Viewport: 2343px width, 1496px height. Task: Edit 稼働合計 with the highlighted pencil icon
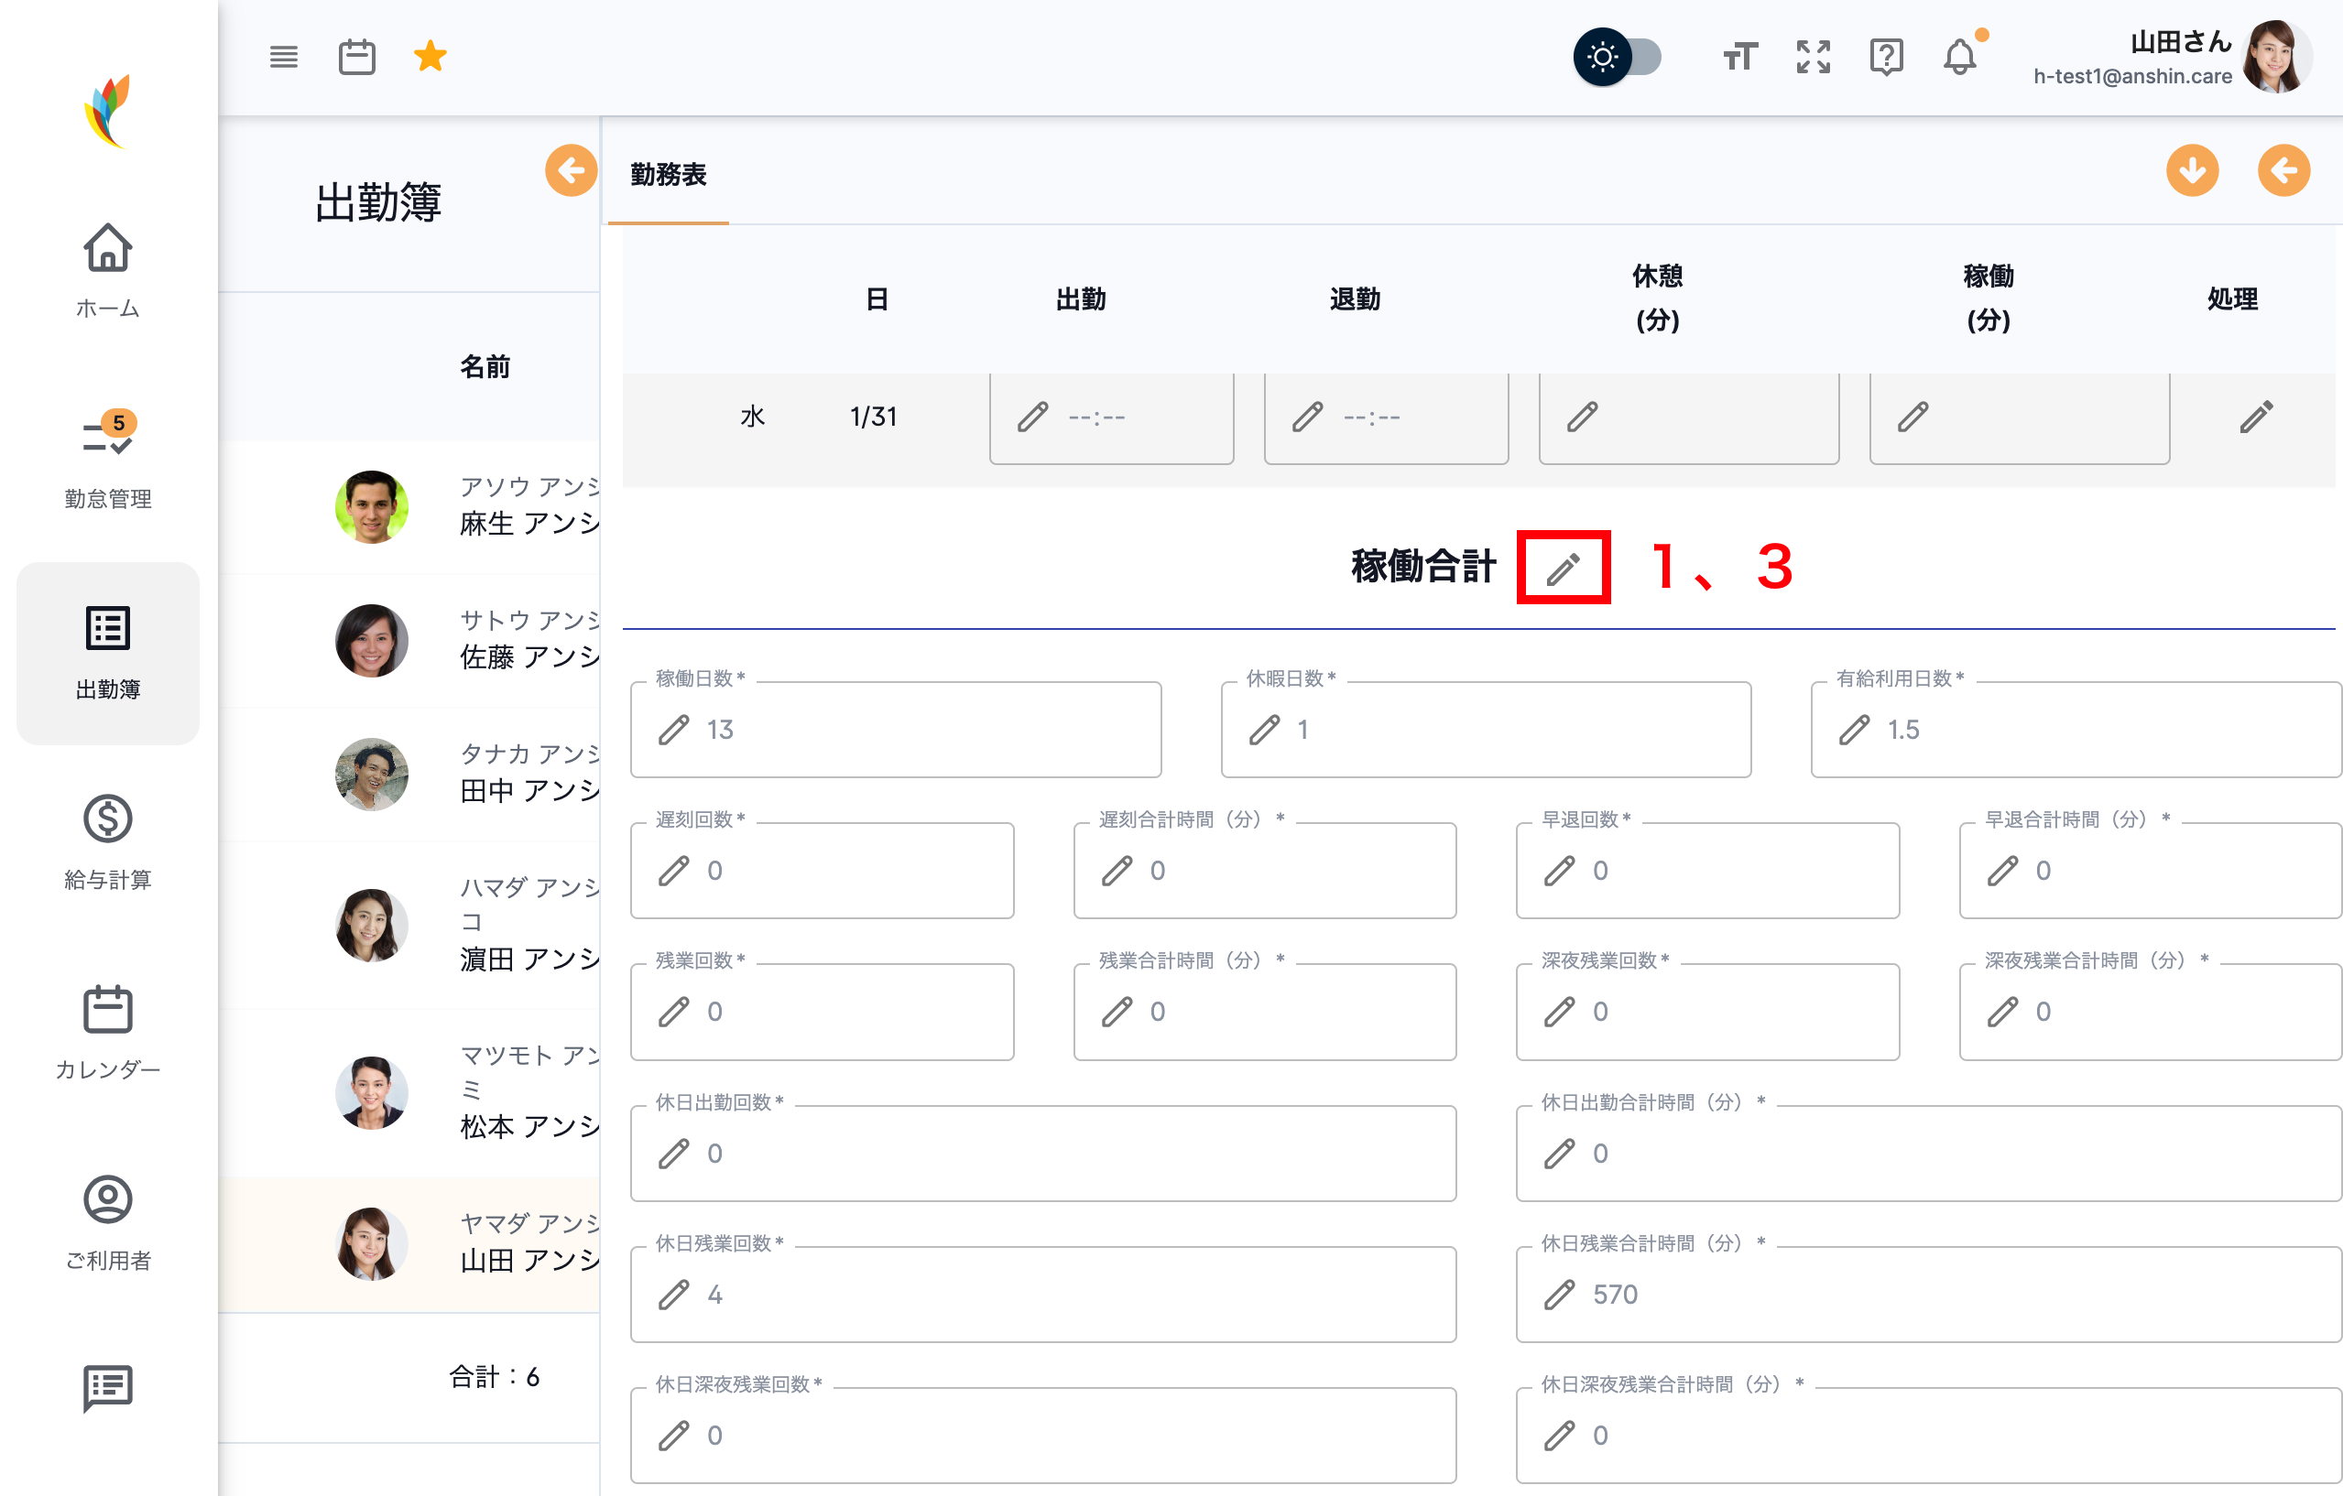(x=1563, y=567)
